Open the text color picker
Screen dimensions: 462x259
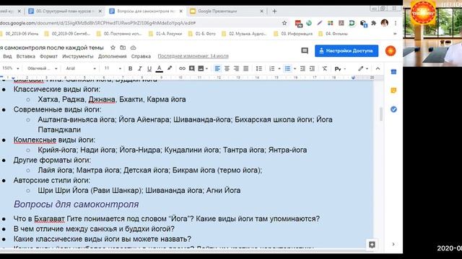click(159, 68)
